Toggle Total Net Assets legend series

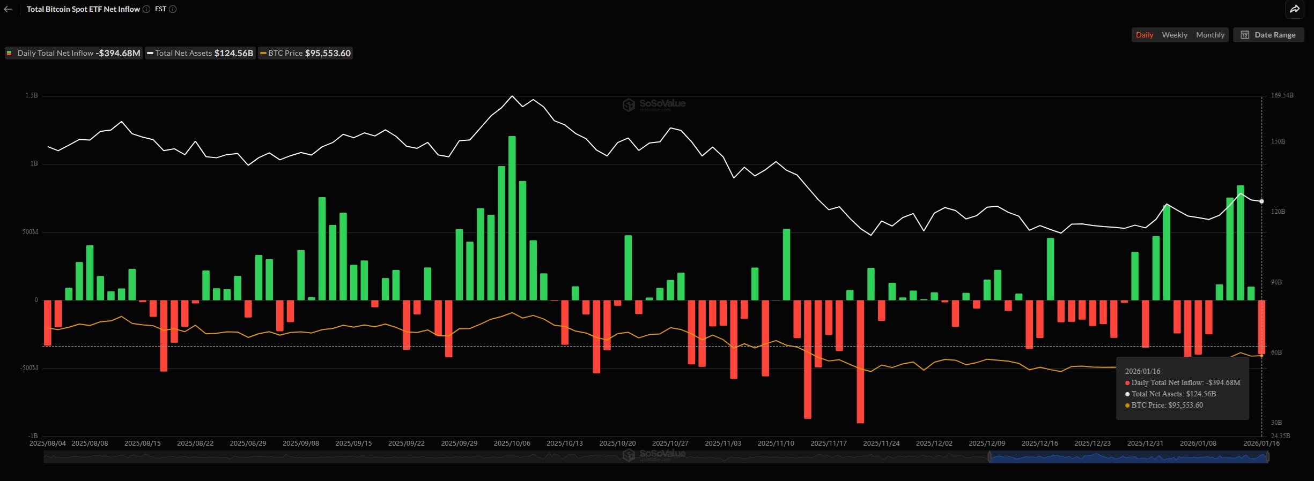tap(200, 53)
